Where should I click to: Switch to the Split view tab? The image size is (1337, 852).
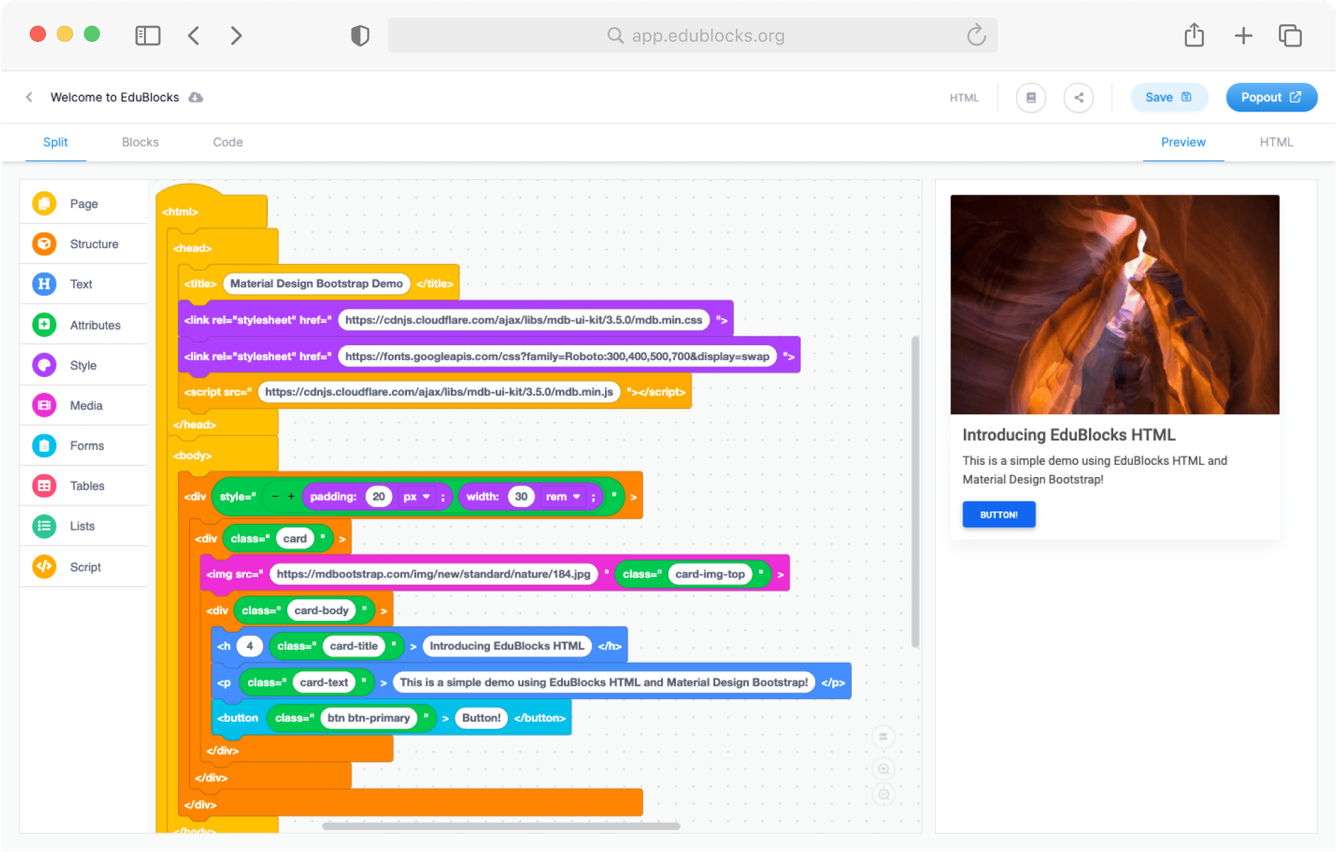tap(55, 142)
